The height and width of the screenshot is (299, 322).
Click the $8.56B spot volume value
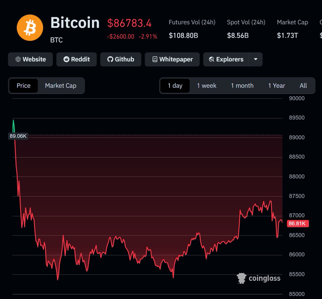click(x=238, y=35)
